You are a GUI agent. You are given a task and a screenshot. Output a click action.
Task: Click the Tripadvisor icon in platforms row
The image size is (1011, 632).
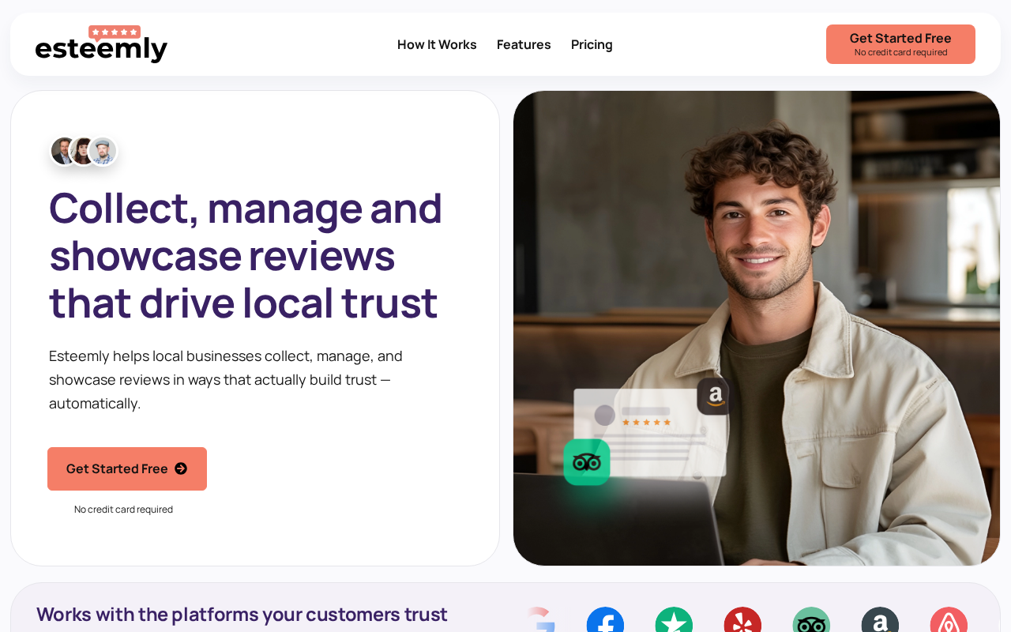[811, 620]
